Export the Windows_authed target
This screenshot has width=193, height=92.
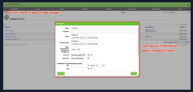[x=186, y=37]
